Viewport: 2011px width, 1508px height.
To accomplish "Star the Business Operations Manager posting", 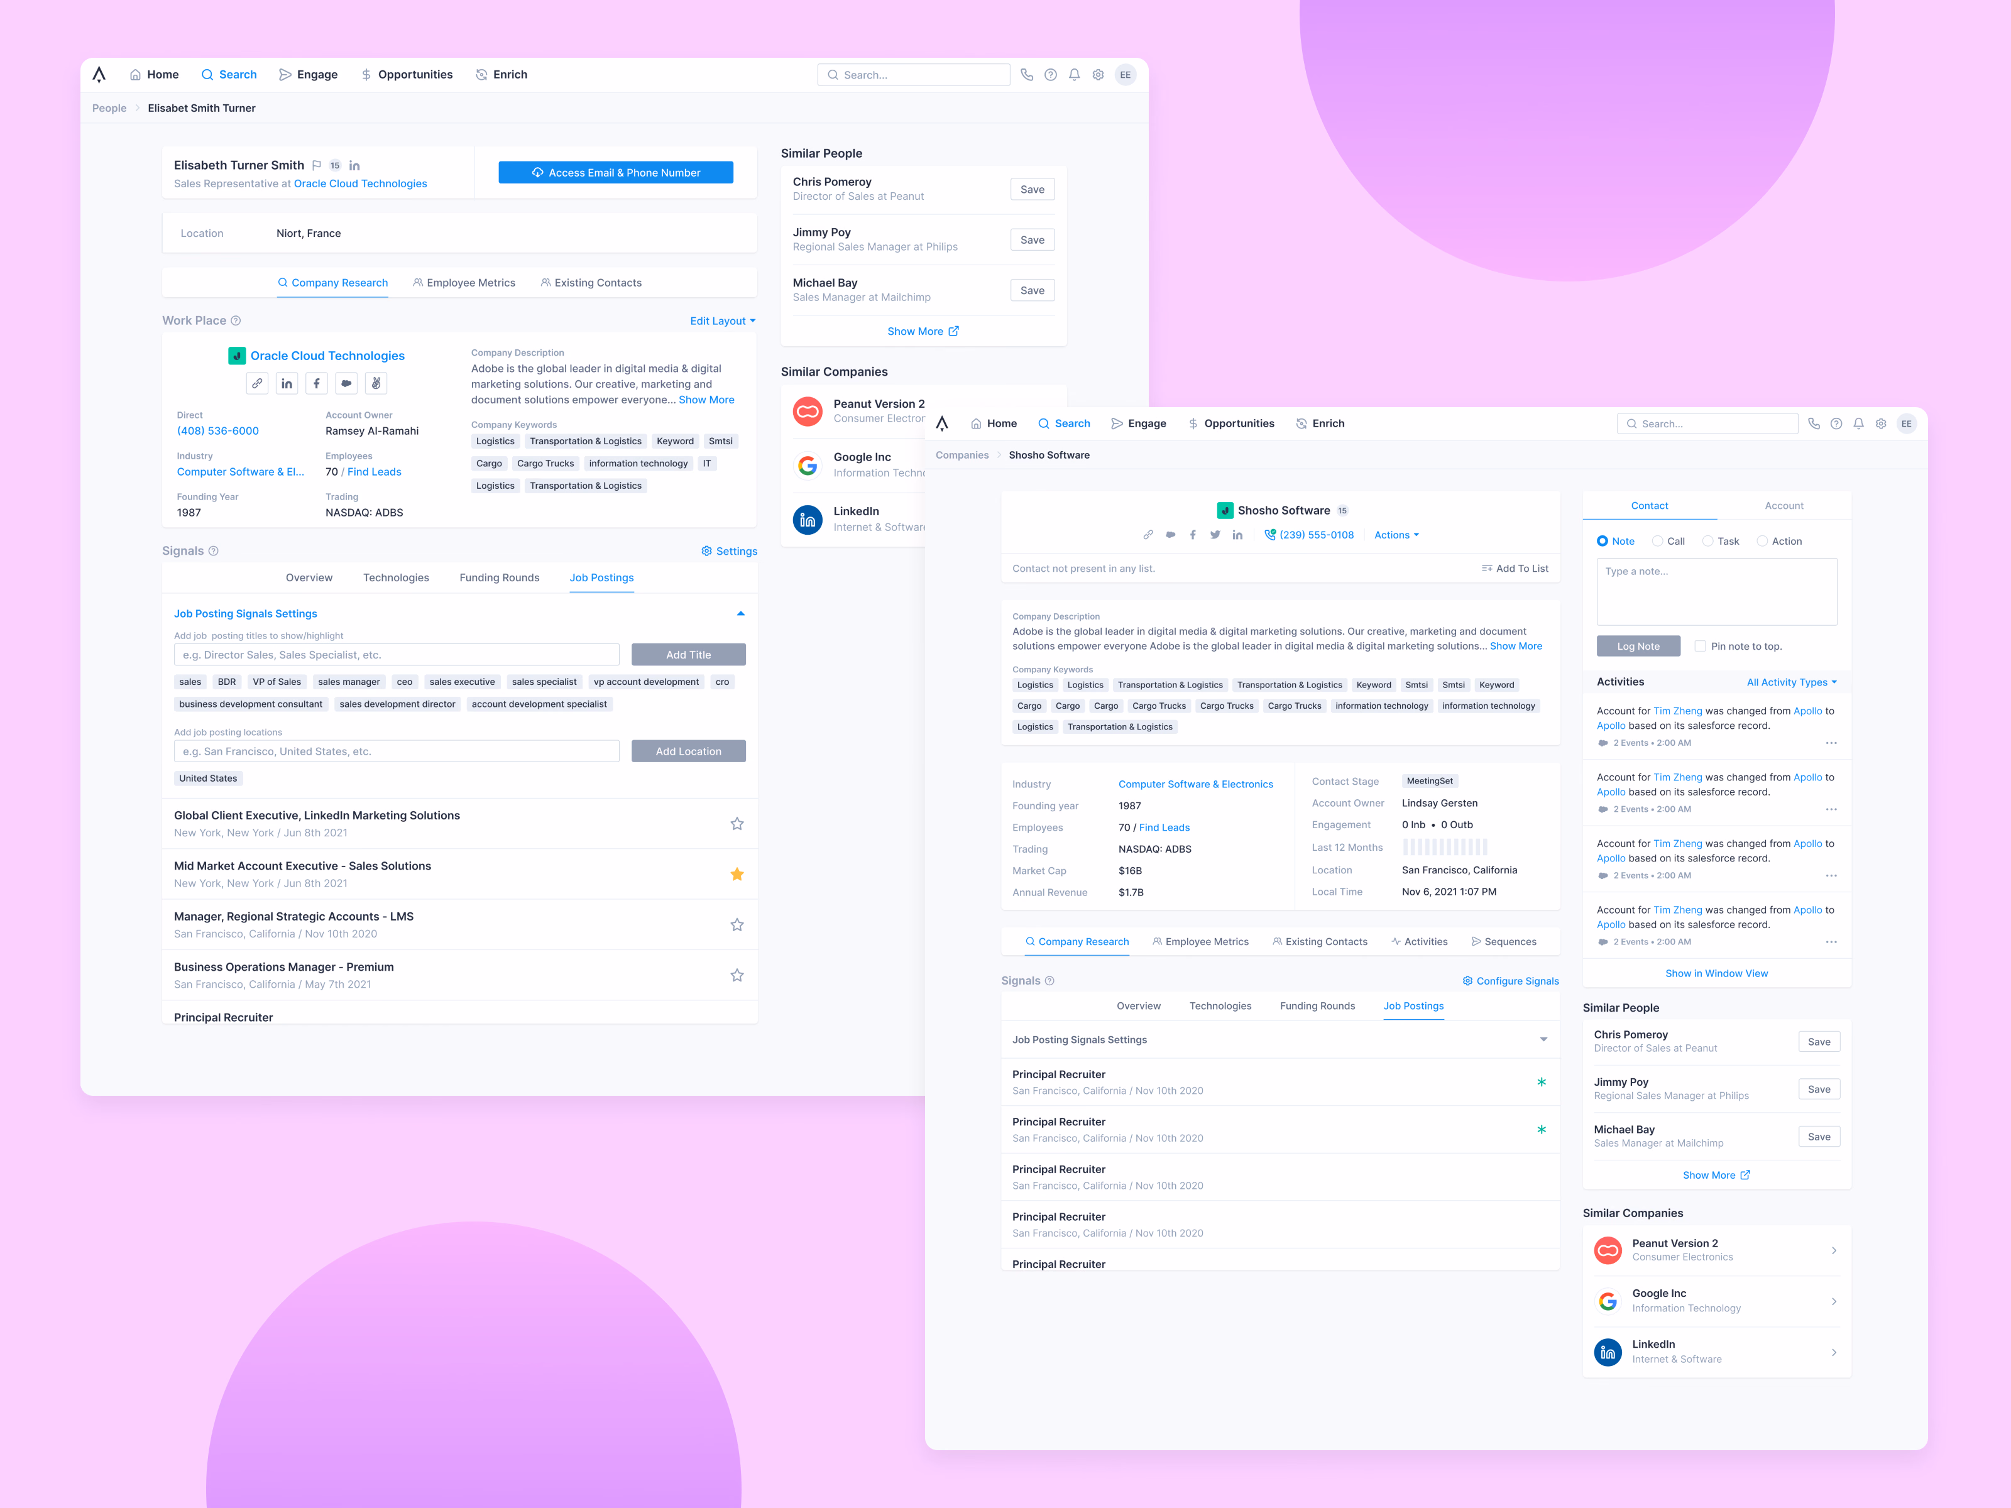I will (x=737, y=975).
